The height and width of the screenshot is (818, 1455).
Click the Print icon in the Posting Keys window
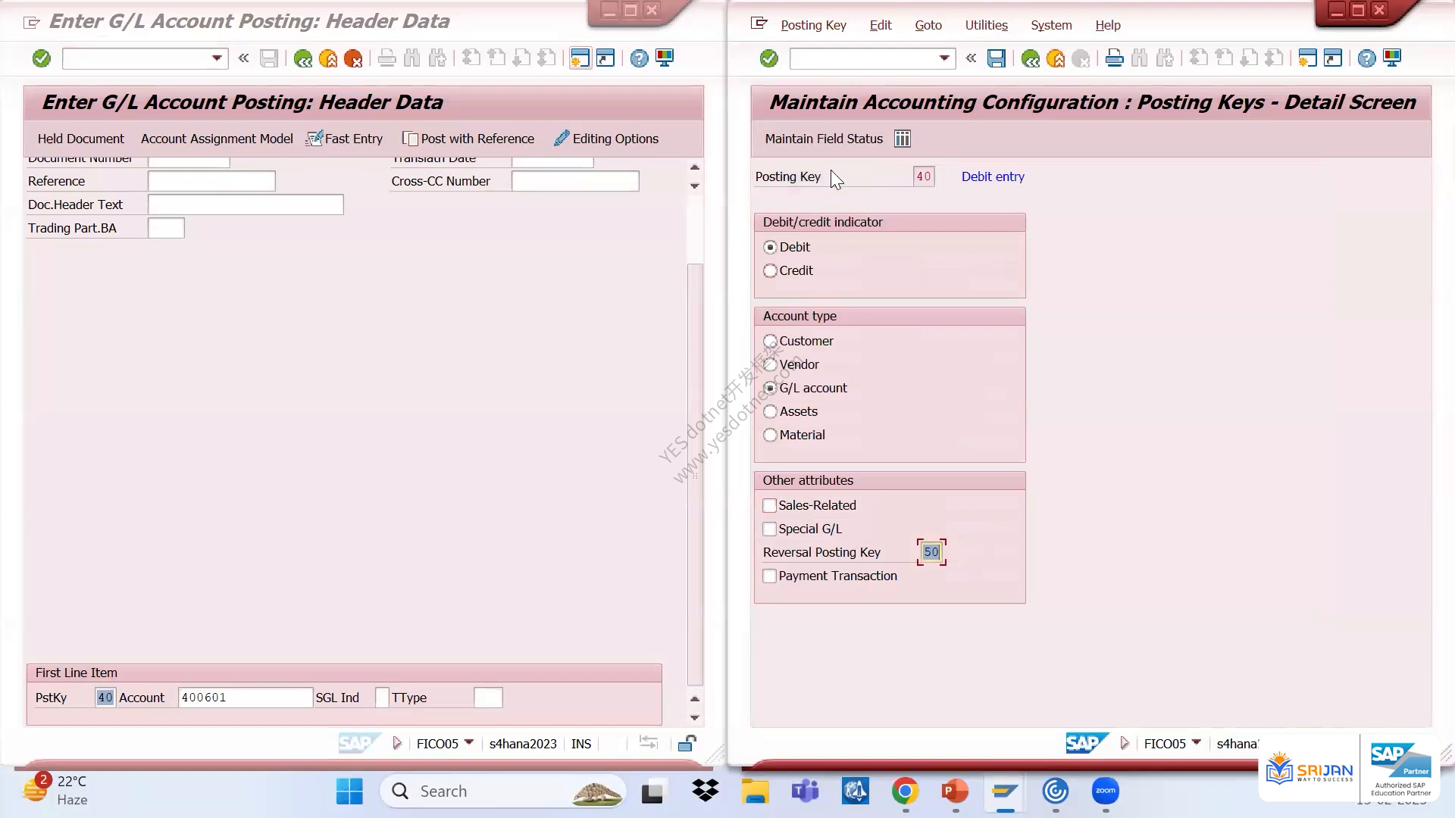pyautogui.click(x=1114, y=58)
